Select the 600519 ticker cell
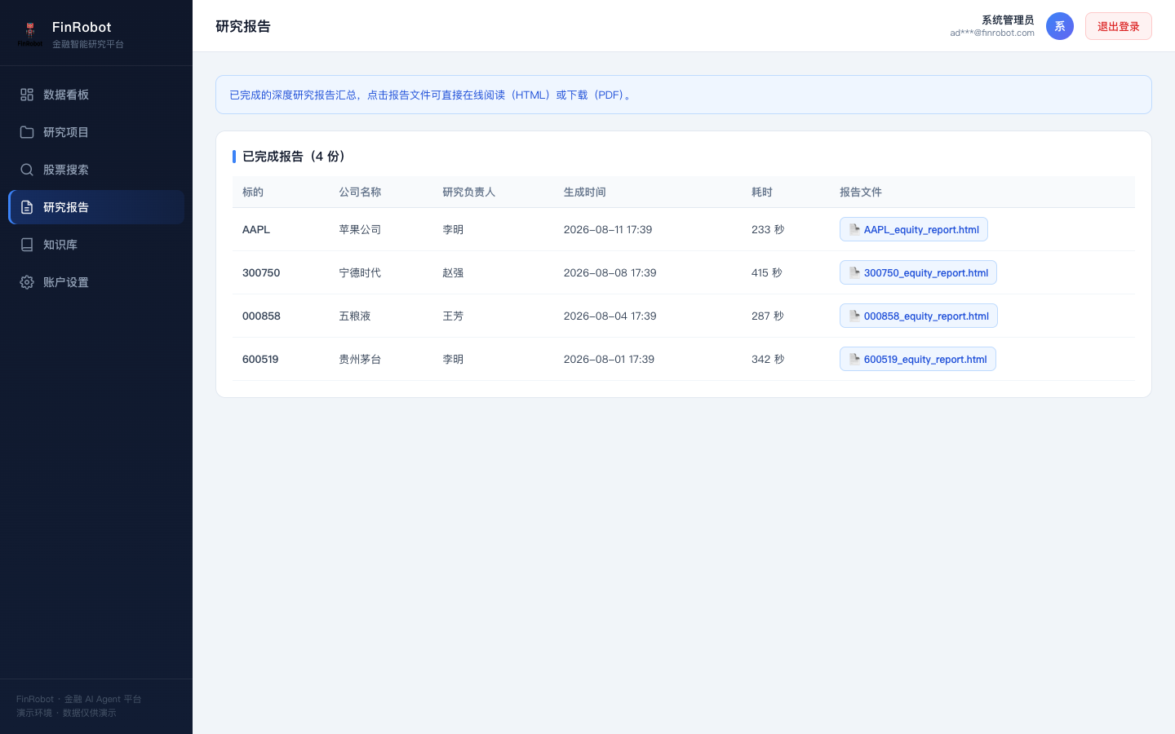Viewport: 1175px width, 734px height. 260,359
